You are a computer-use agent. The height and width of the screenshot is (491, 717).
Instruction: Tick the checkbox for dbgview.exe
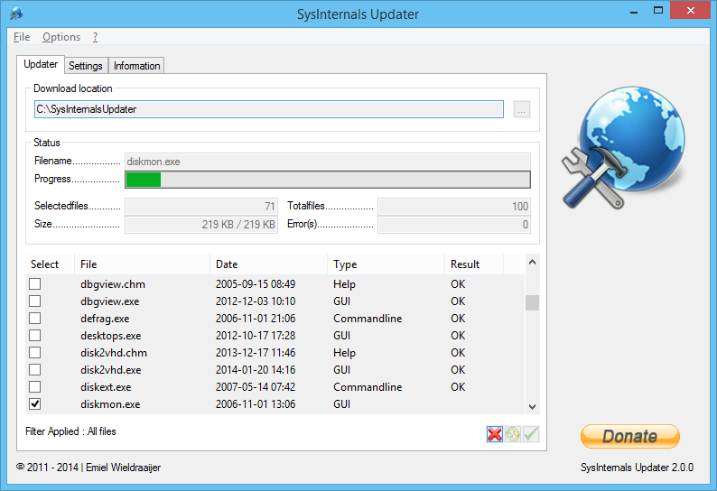(x=34, y=301)
